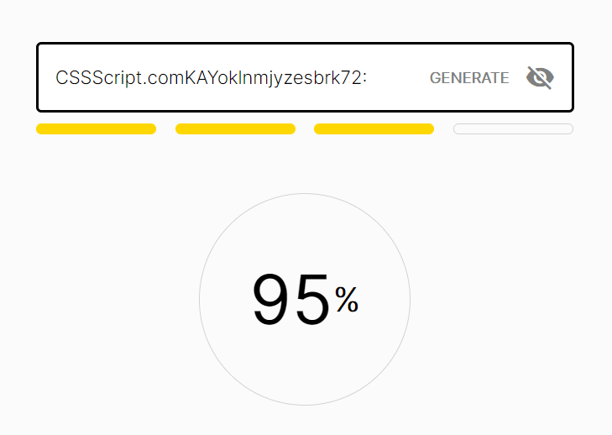Click the GENERATE button

(x=468, y=78)
